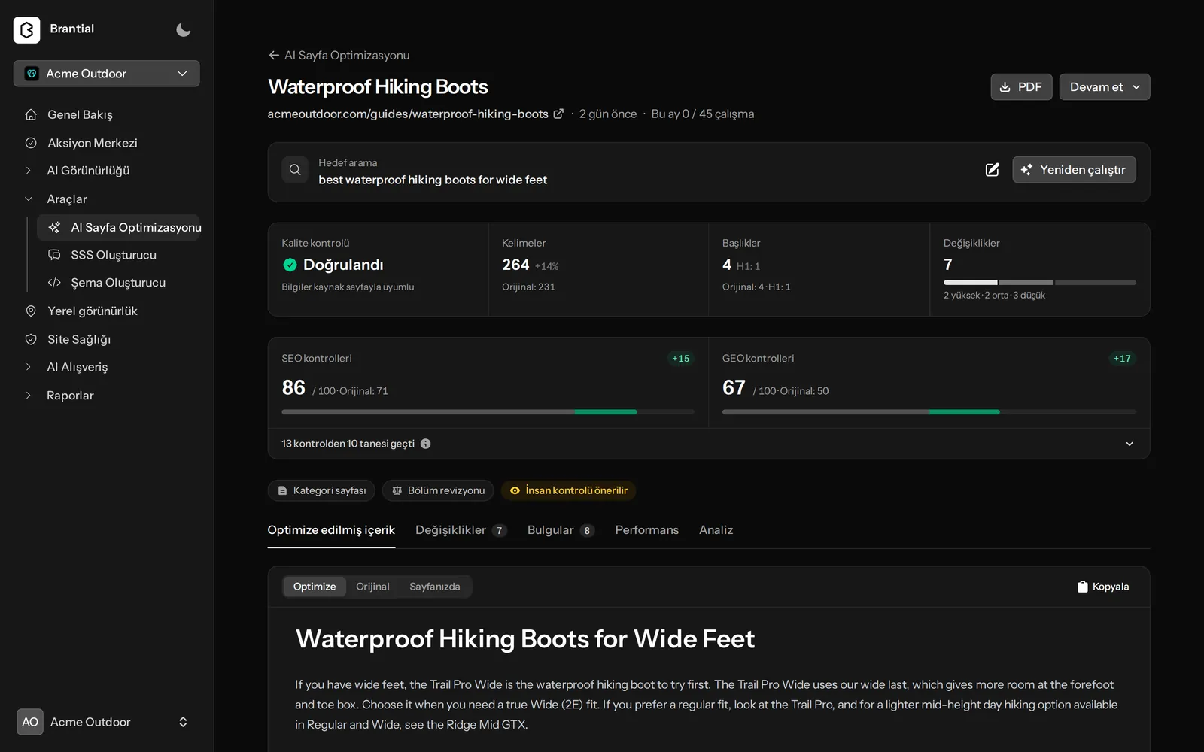1204x752 pixels.
Task: Switch to Değişiklikler tab
Action: 461,530
